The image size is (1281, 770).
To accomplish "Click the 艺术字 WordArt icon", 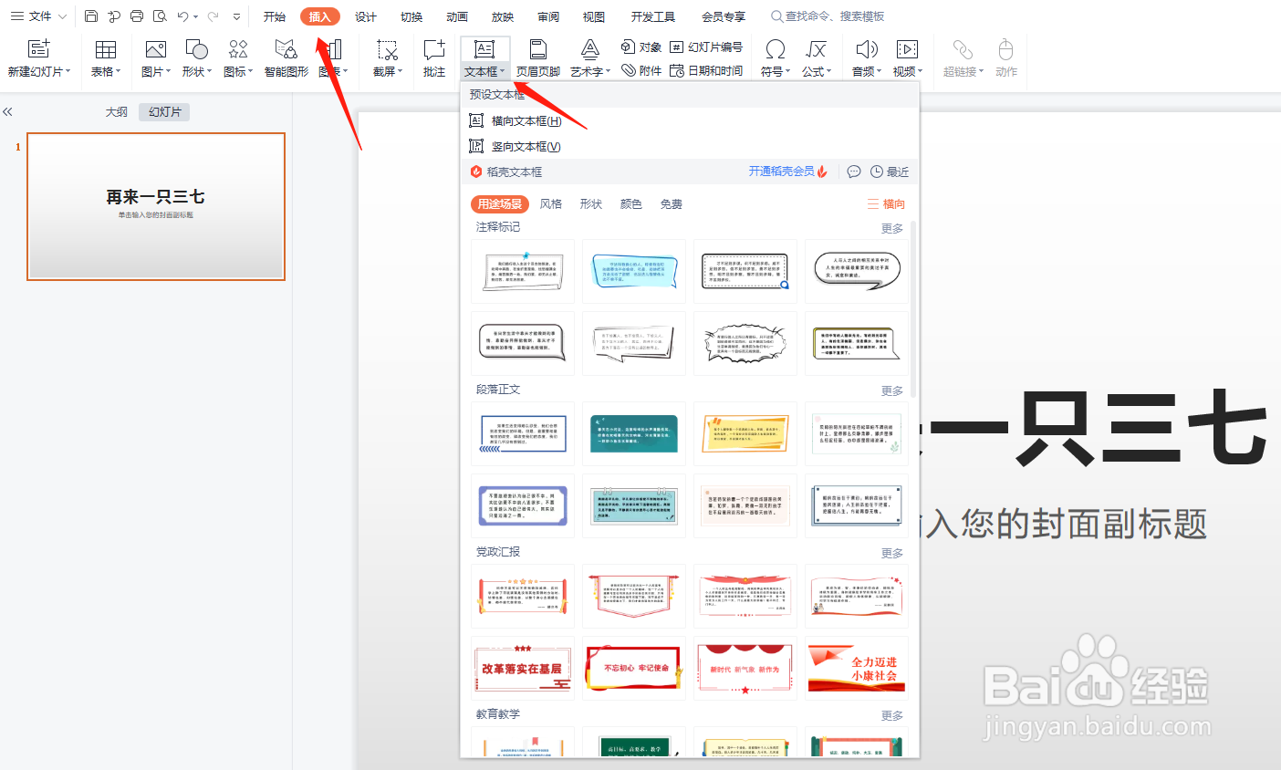I will [x=590, y=49].
